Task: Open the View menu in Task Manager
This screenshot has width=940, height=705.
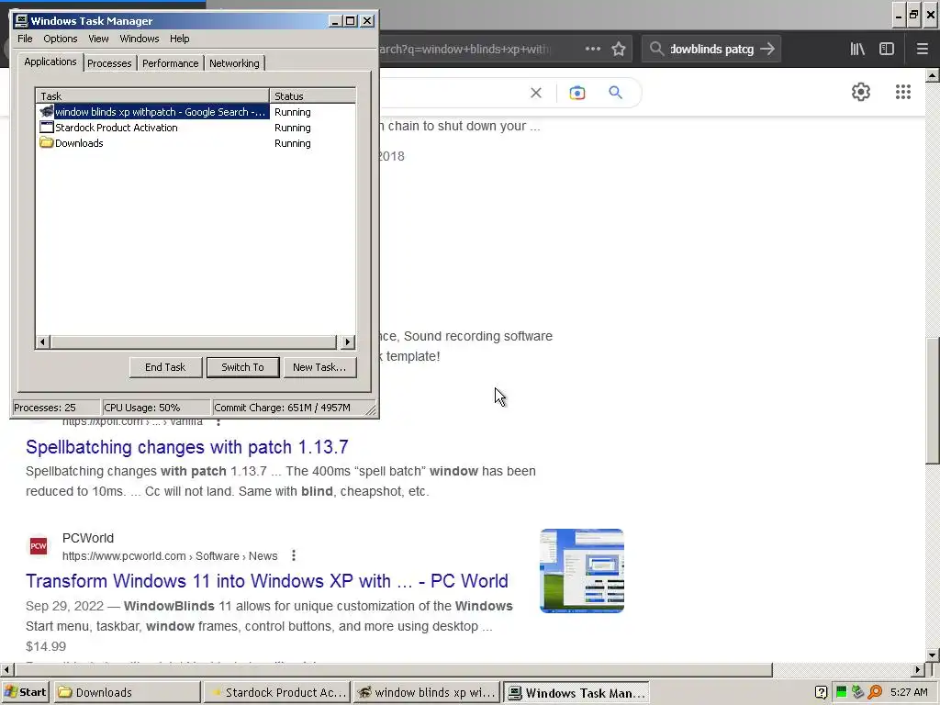Action: pyautogui.click(x=98, y=39)
